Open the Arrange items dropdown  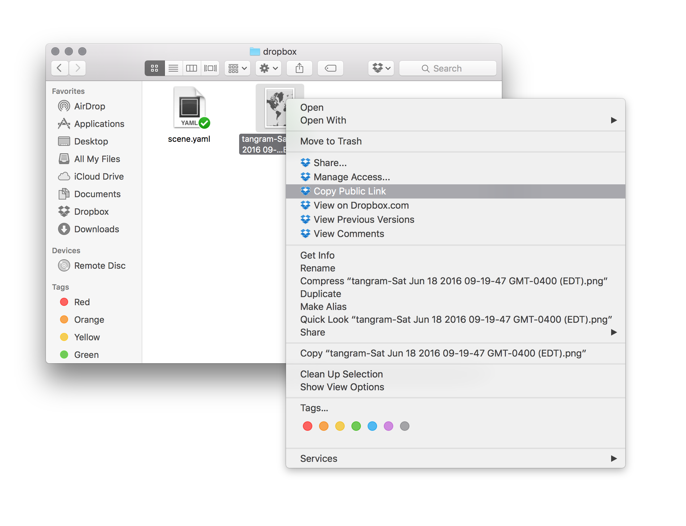(x=237, y=69)
